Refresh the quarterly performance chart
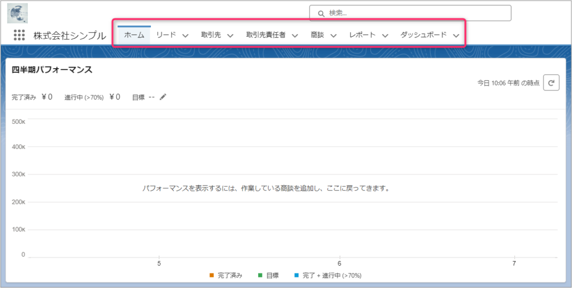Image resolution: width=572 pixels, height=288 pixels. [551, 83]
